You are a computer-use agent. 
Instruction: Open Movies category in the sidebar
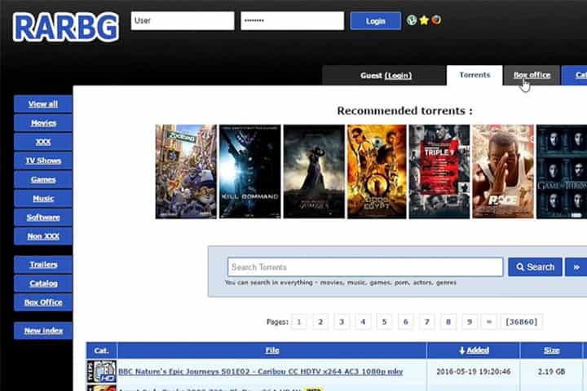tap(43, 123)
